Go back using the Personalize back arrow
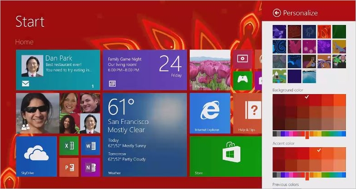Image resolution: width=356 pixels, height=189 pixels. tap(277, 13)
